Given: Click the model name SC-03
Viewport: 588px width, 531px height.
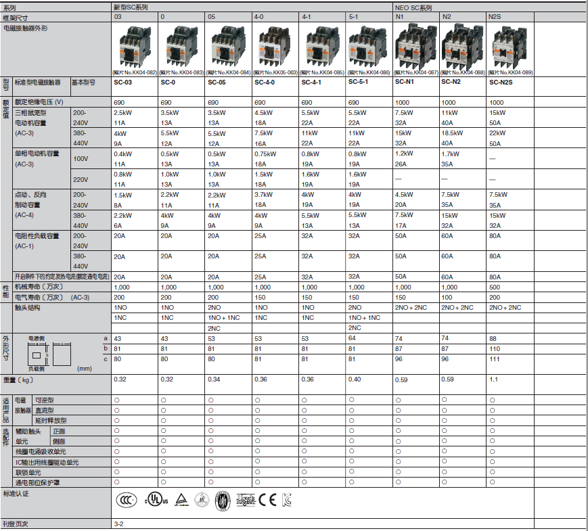Looking at the screenshot, I should tap(123, 83).
